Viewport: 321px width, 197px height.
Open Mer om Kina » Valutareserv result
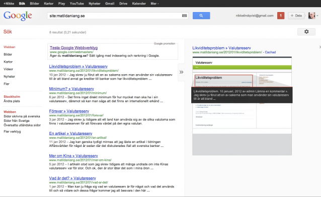(x=73, y=156)
